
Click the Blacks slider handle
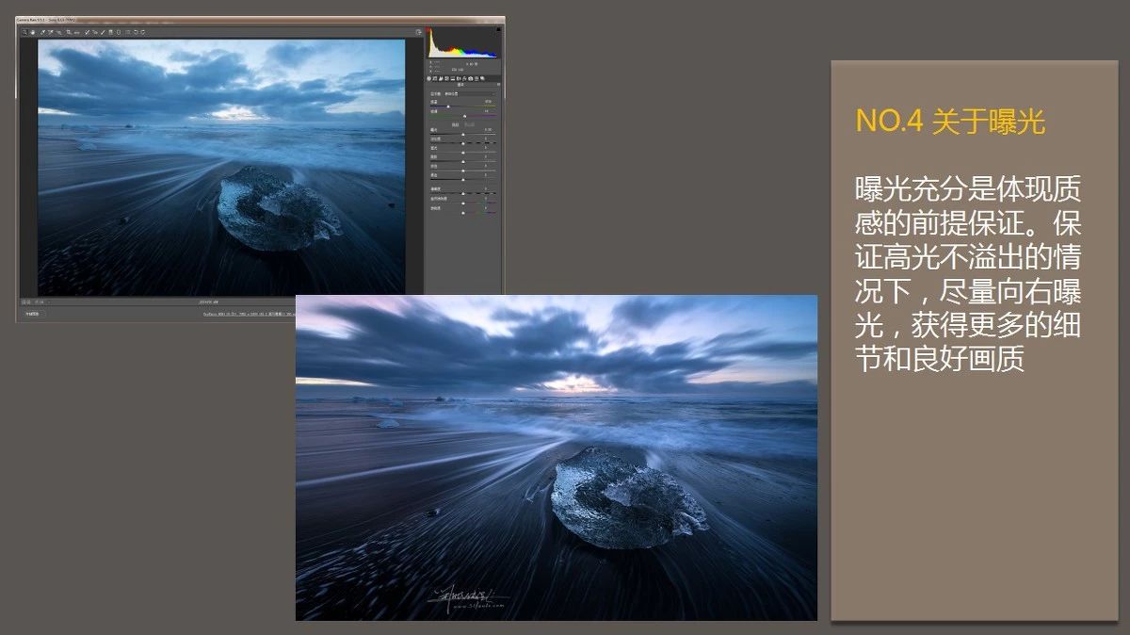tap(463, 180)
